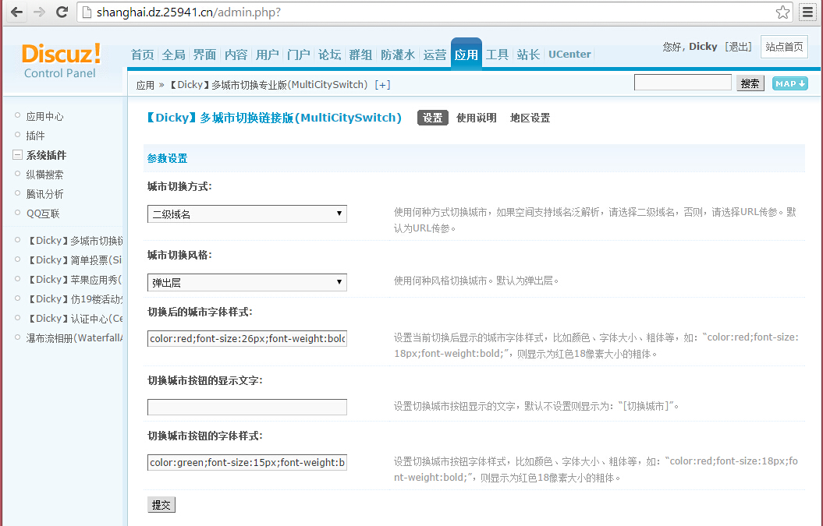Click the 应用 breadcrumb link

(145, 85)
